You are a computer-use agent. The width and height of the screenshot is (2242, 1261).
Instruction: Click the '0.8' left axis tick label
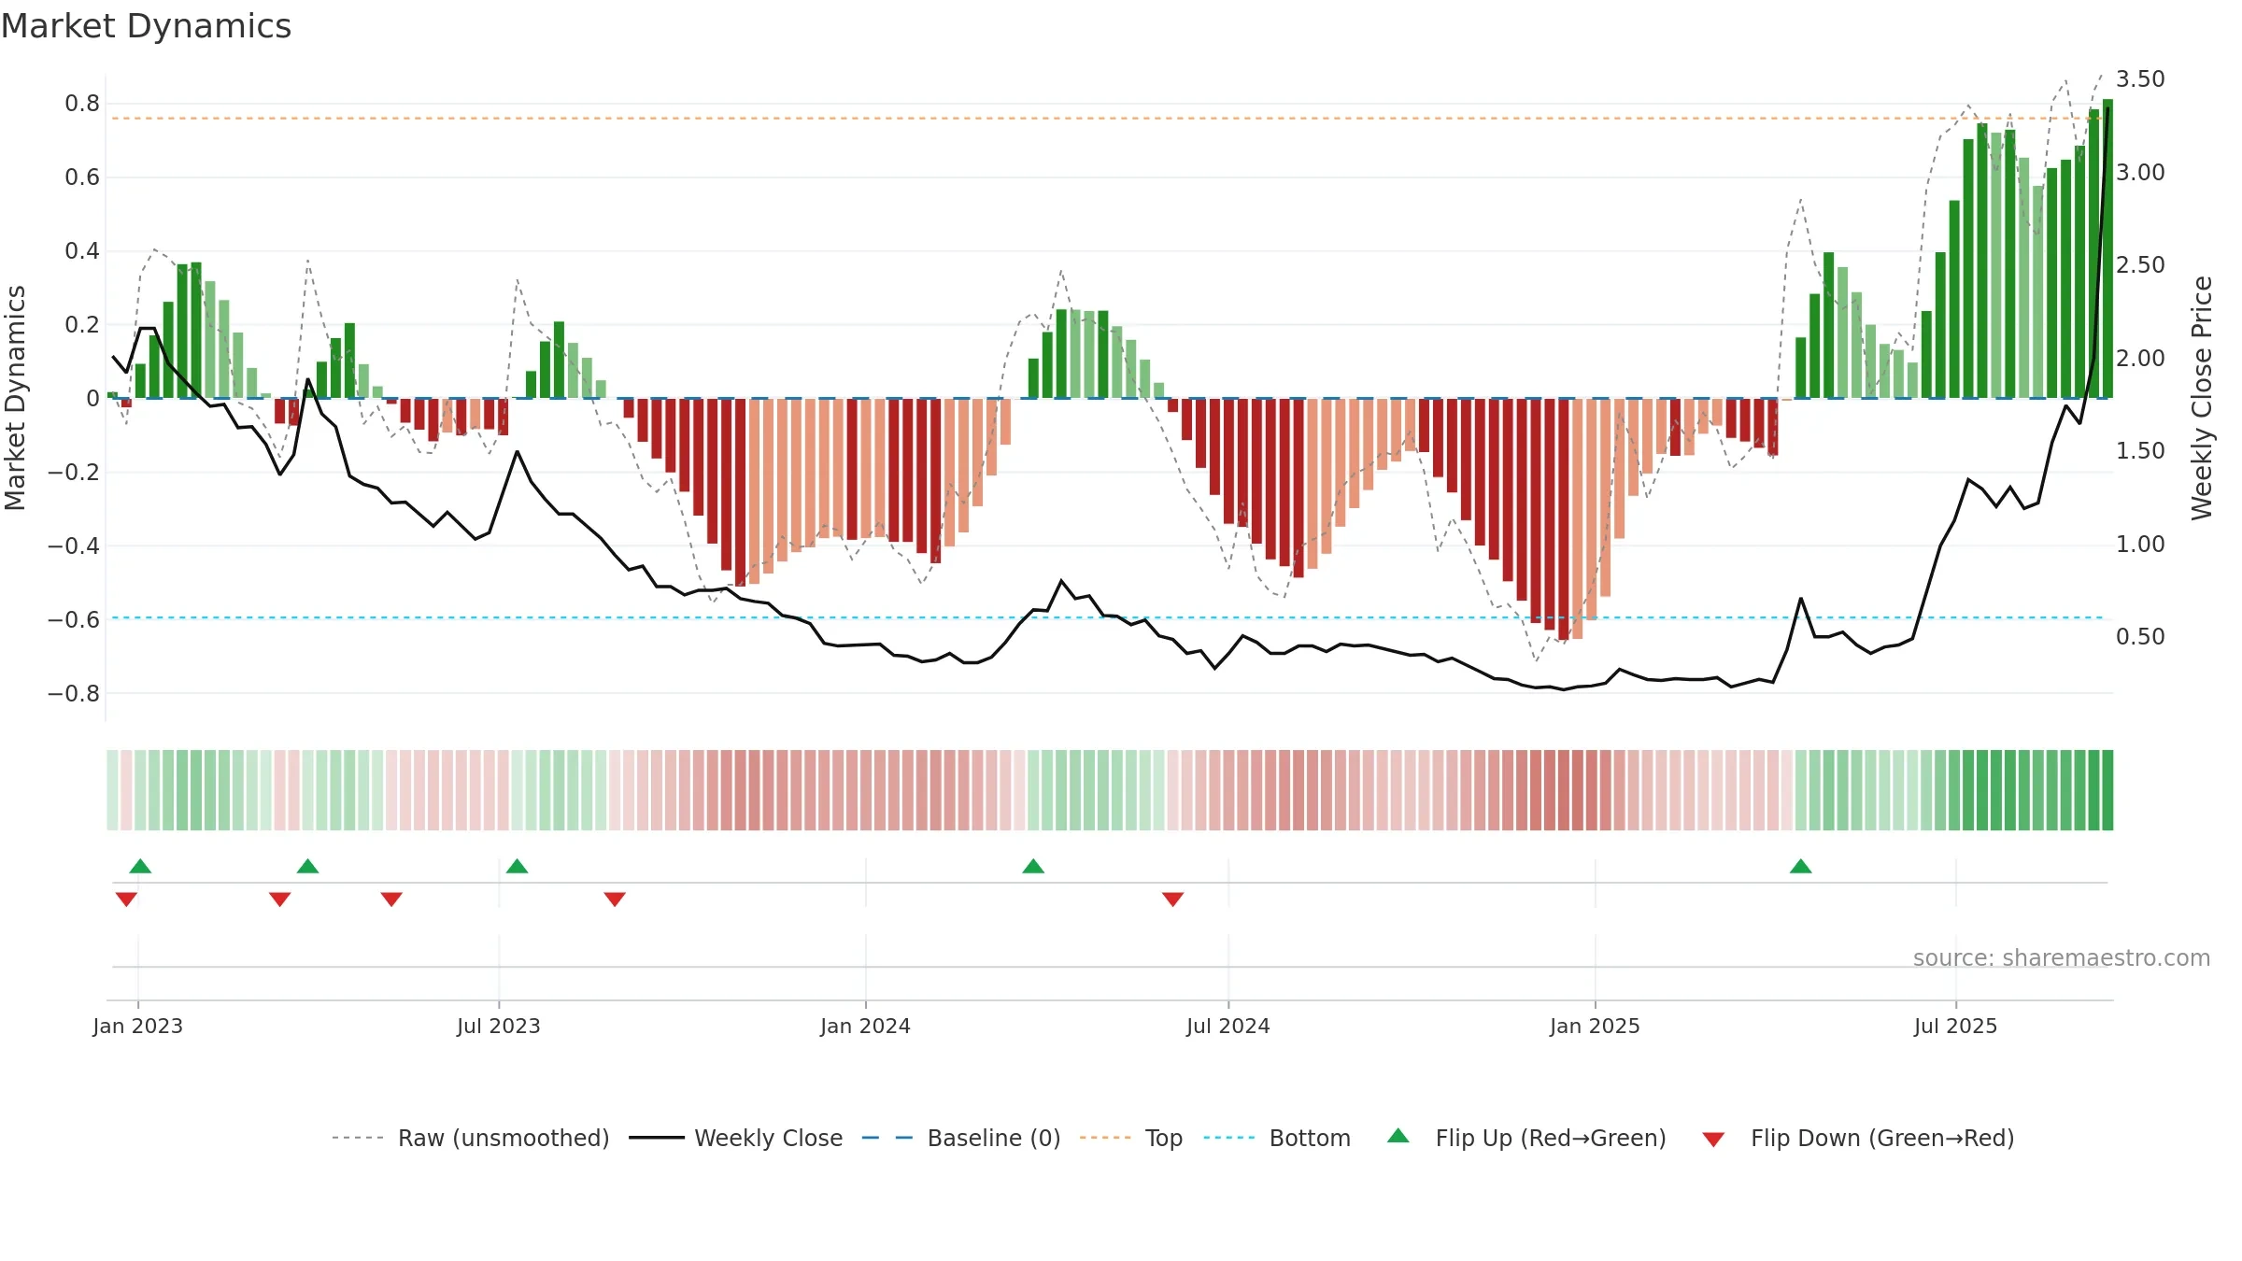pyautogui.click(x=82, y=104)
